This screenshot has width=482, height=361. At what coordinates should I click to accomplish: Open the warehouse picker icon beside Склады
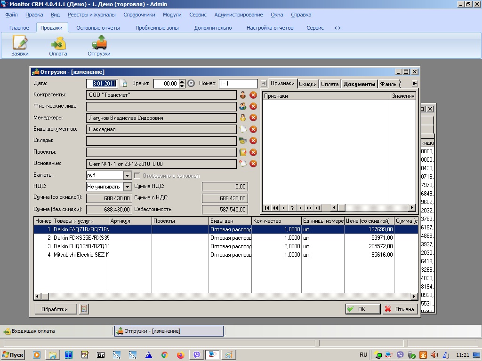click(x=243, y=140)
